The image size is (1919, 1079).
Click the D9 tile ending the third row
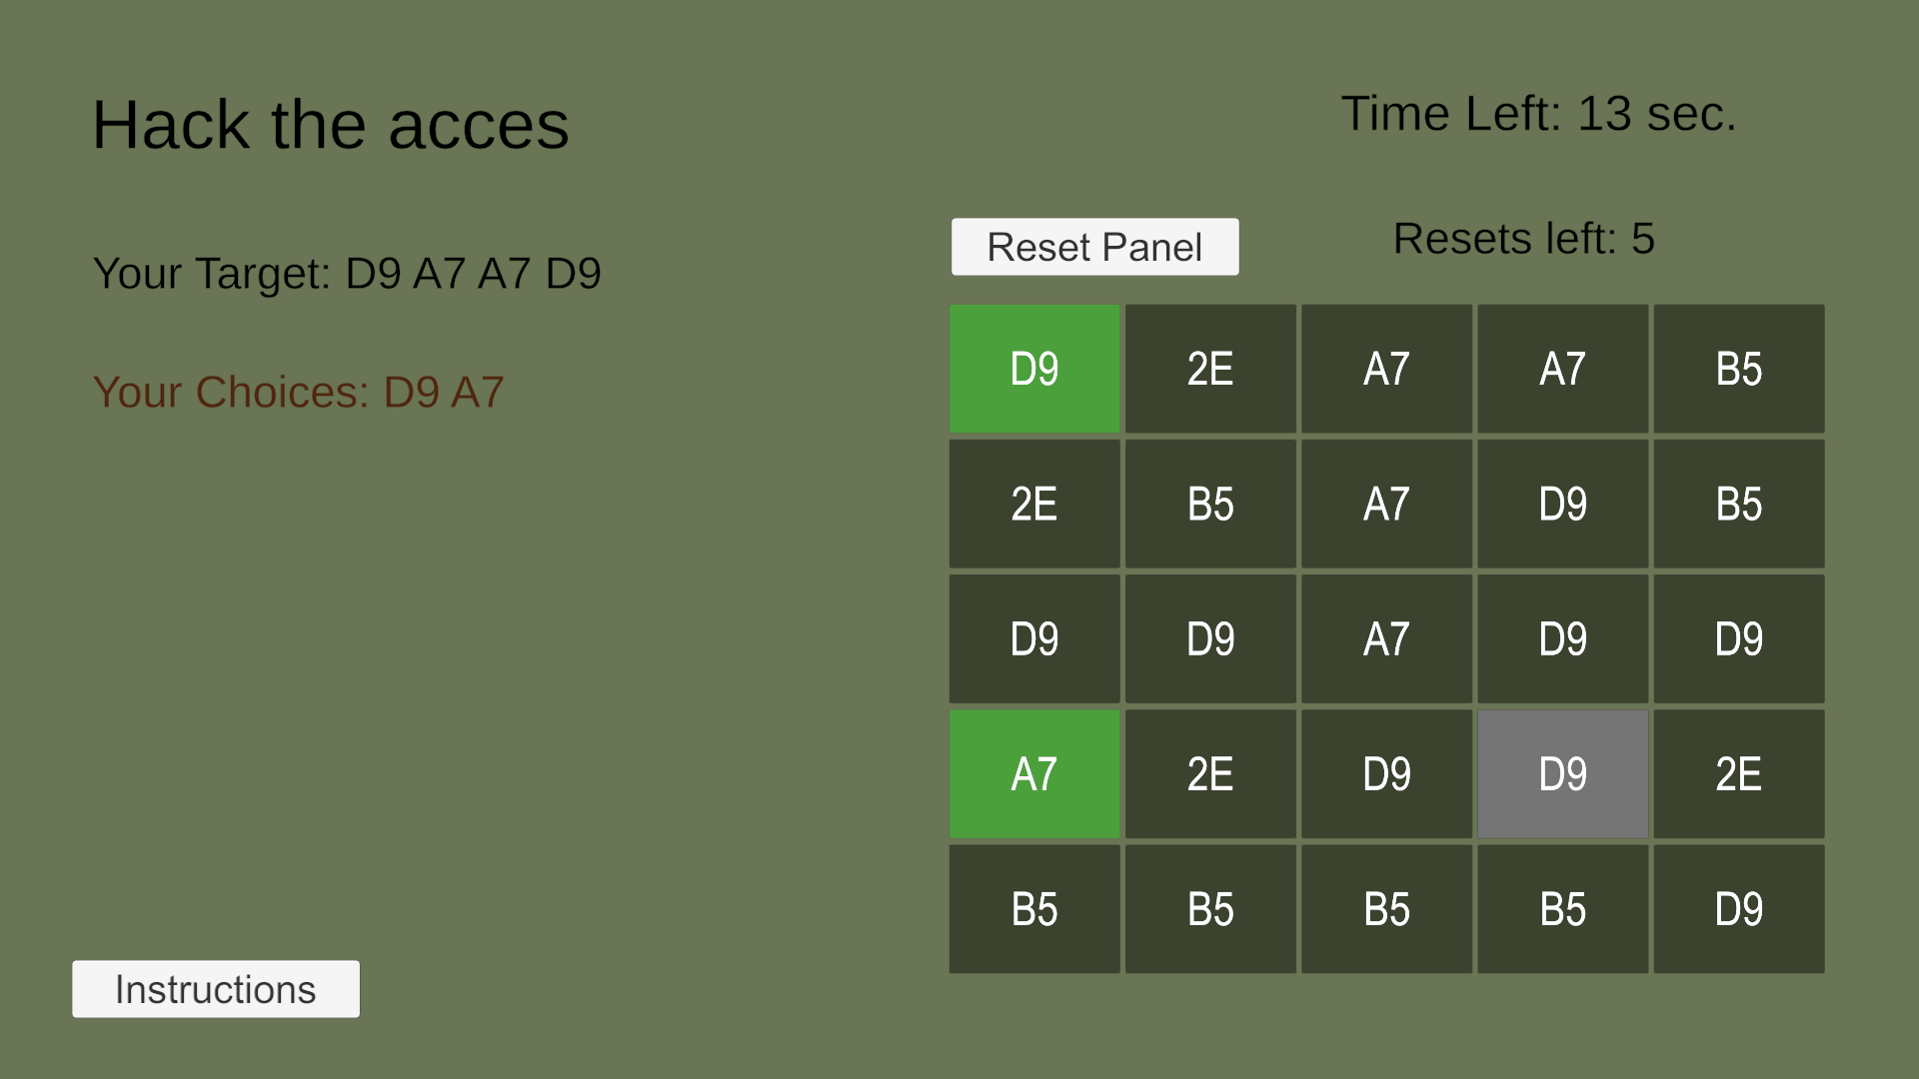[1739, 639]
